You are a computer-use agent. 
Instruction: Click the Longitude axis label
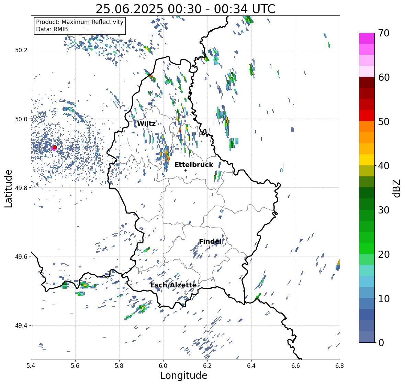[x=184, y=375]
